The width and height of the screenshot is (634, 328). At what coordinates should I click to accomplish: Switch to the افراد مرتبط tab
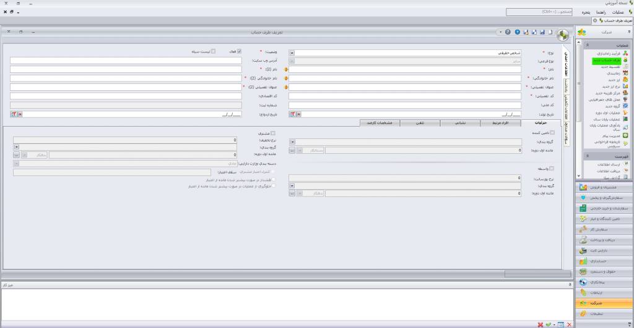(500, 123)
